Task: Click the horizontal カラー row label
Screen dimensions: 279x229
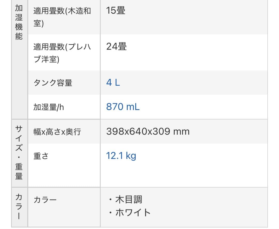Action: [x=45, y=200]
